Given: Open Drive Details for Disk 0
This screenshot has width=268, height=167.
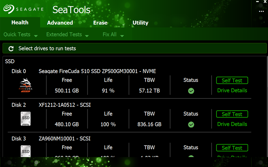Looking at the screenshot, I should (x=232, y=90).
